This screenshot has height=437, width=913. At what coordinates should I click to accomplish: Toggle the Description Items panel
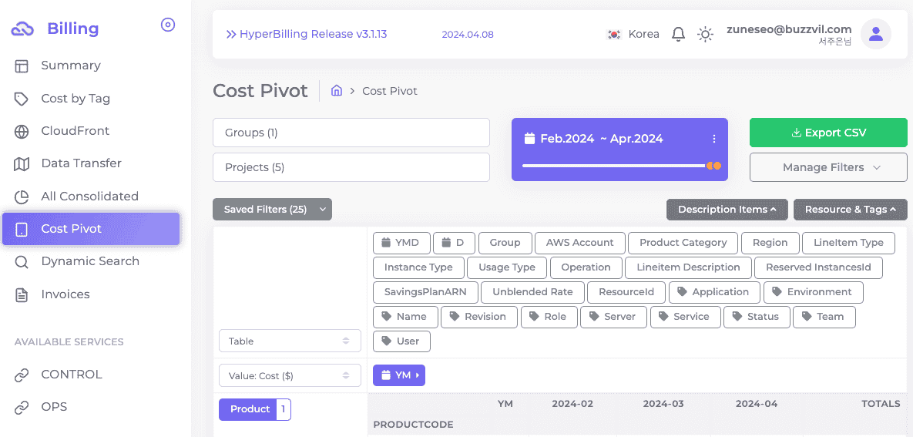(x=727, y=210)
